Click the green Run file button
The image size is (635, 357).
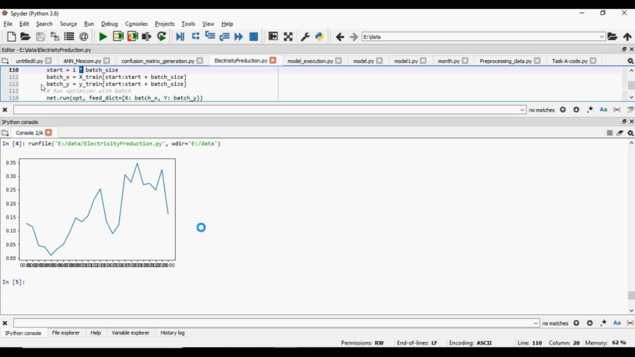coord(103,37)
